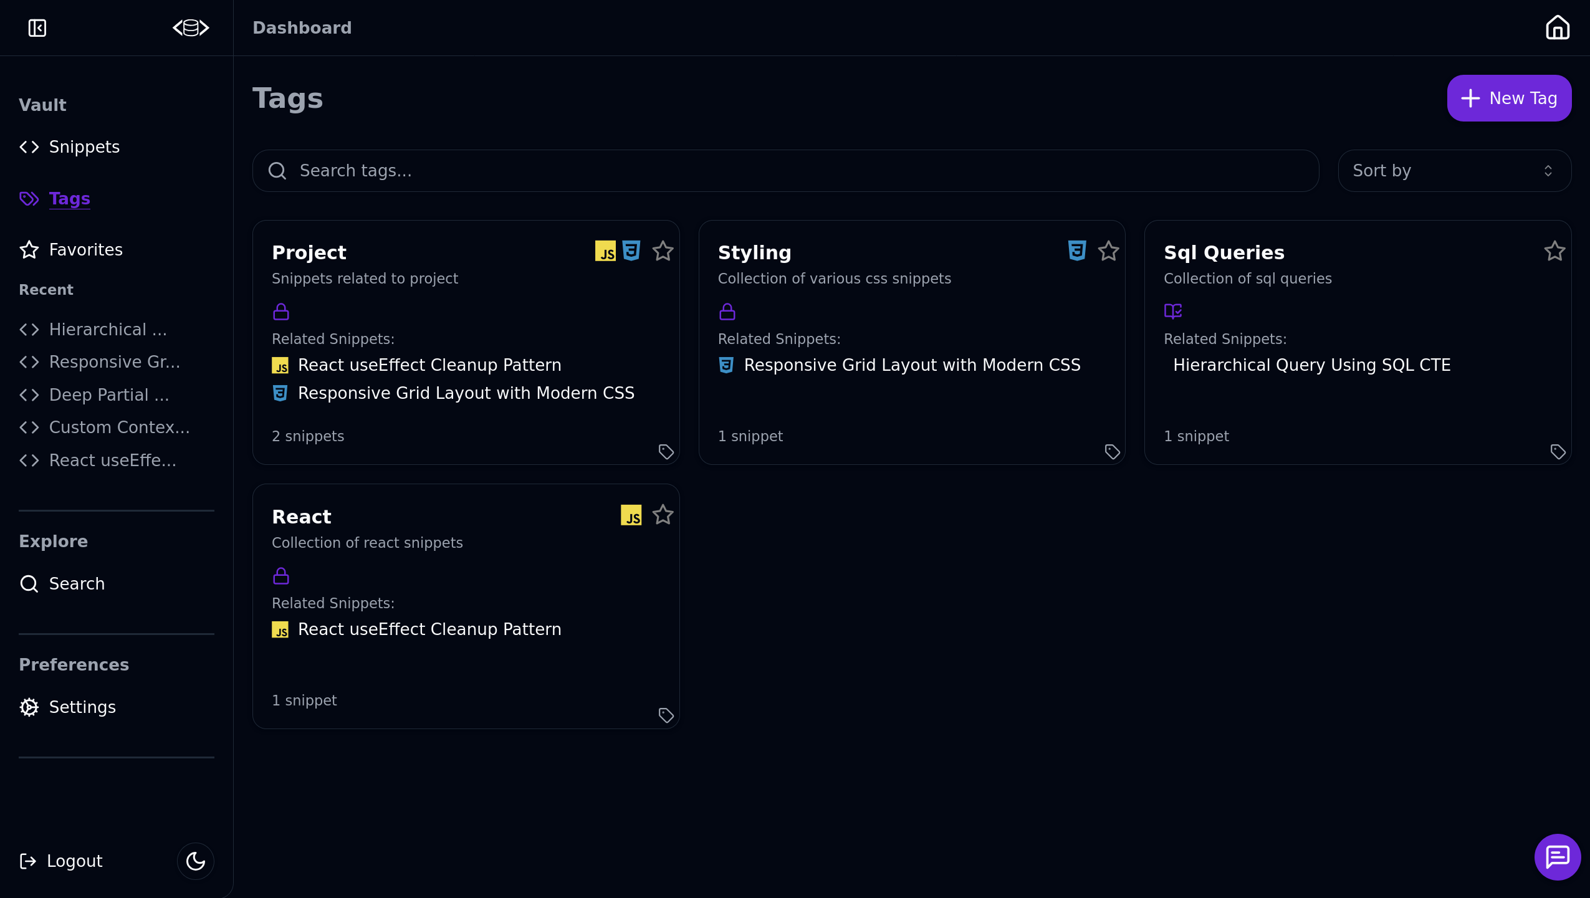Open Favorites in sidebar
This screenshot has height=898, width=1590.
point(71,250)
